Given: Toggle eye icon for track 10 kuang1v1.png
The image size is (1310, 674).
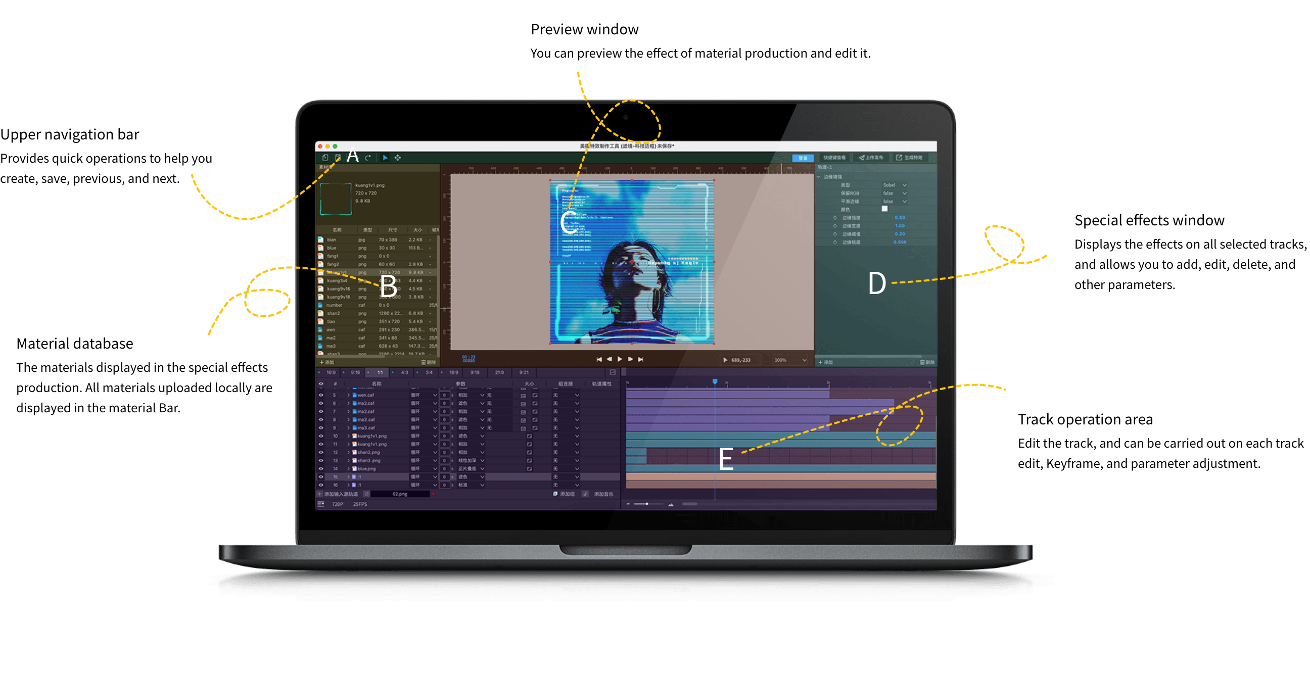Looking at the screenshot, I should pyautogui.click(x=321, y=436).
